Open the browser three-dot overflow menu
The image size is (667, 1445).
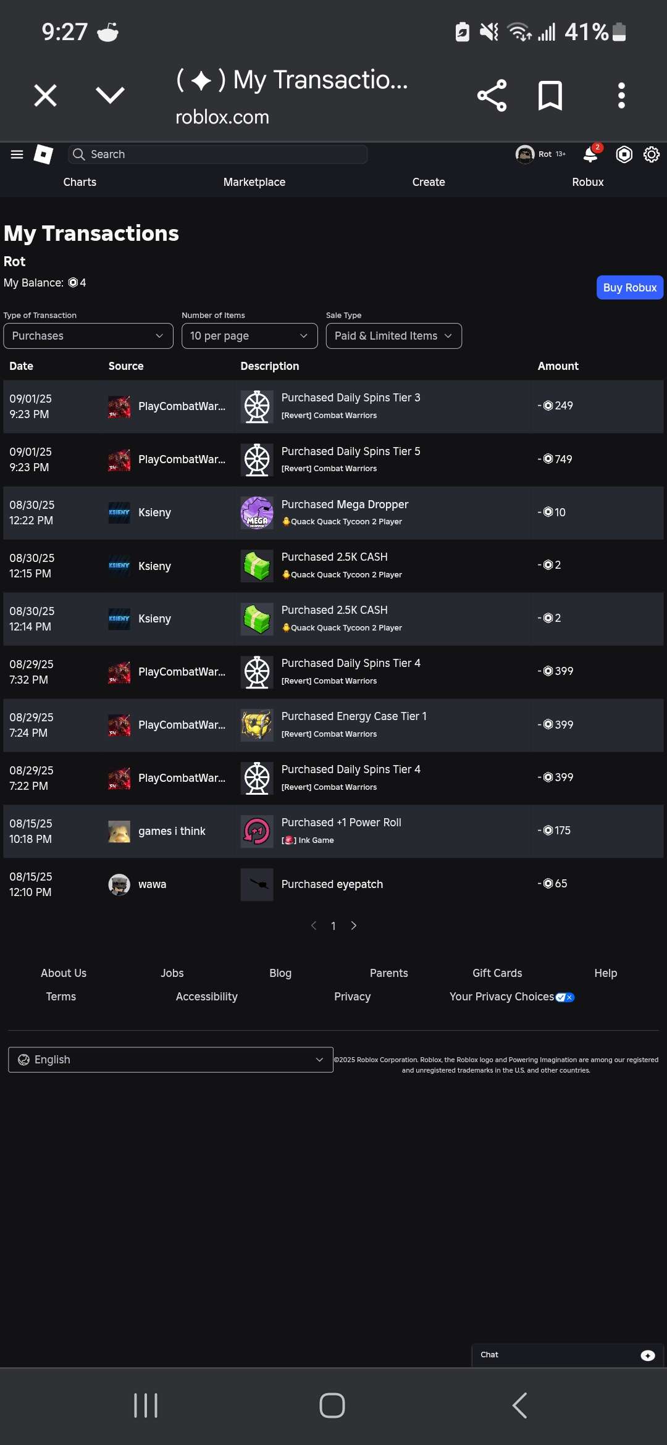click(621, 96)
